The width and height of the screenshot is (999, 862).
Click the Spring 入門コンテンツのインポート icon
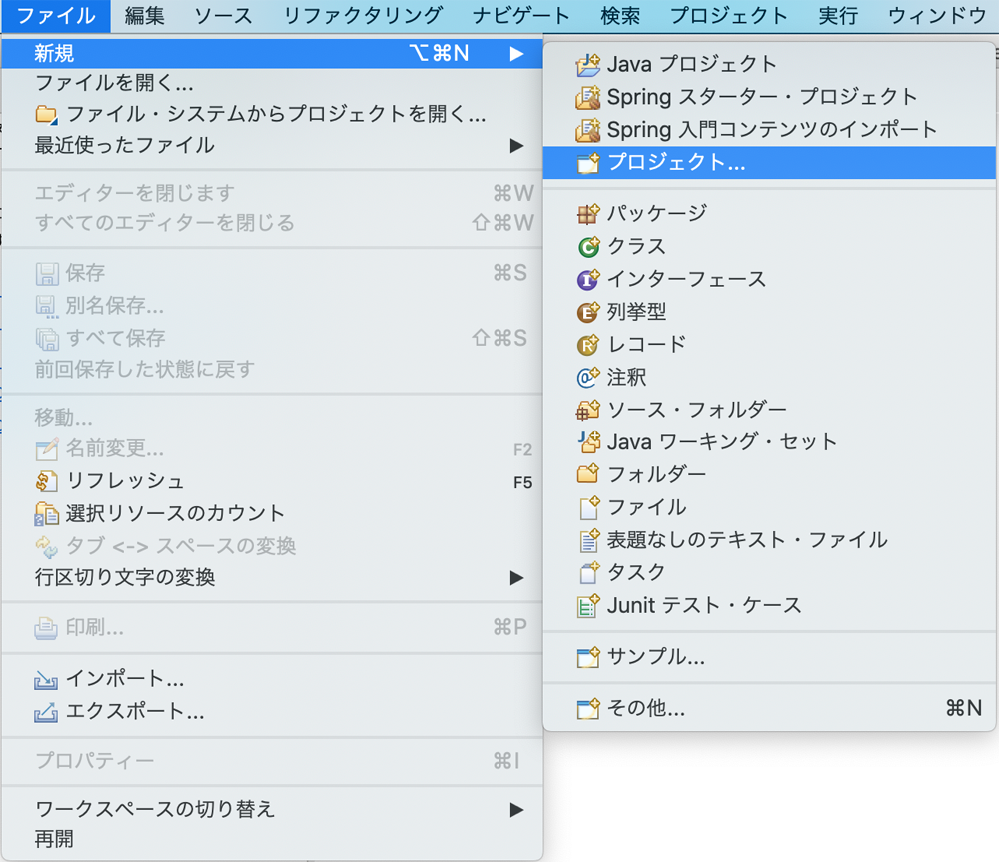click(588, 130)
